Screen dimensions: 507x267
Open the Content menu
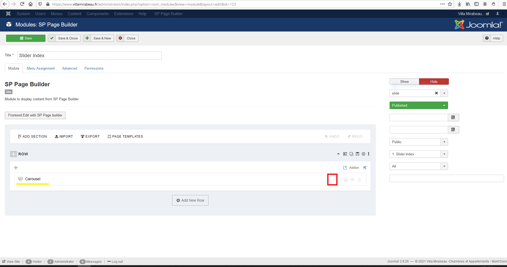74,14
